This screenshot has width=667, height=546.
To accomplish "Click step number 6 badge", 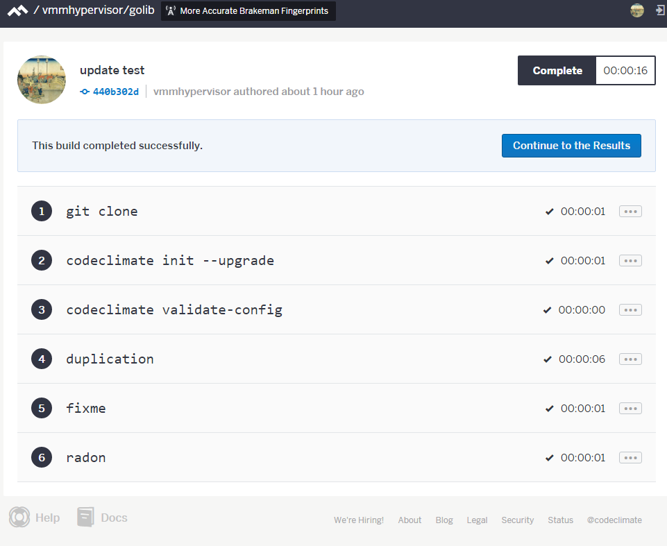I will tap(42, 458).
